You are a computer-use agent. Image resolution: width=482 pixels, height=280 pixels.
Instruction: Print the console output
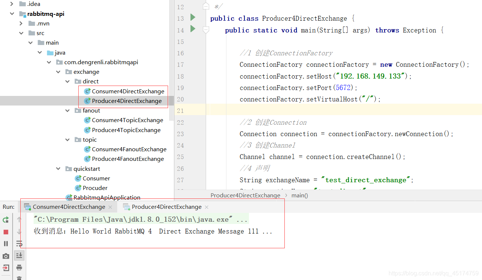(x=19, y=267)
